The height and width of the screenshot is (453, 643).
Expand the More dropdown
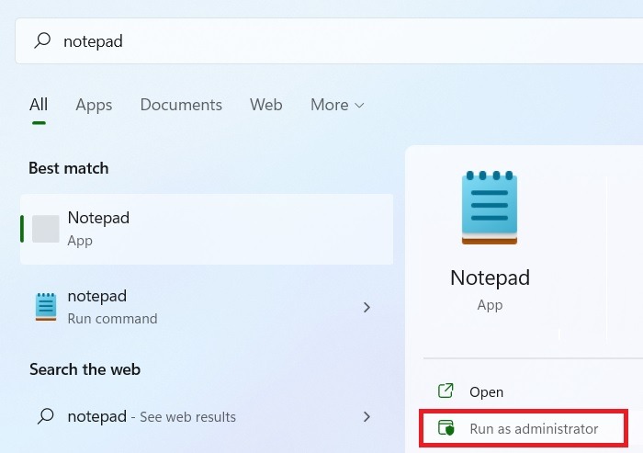coord(337,105)
